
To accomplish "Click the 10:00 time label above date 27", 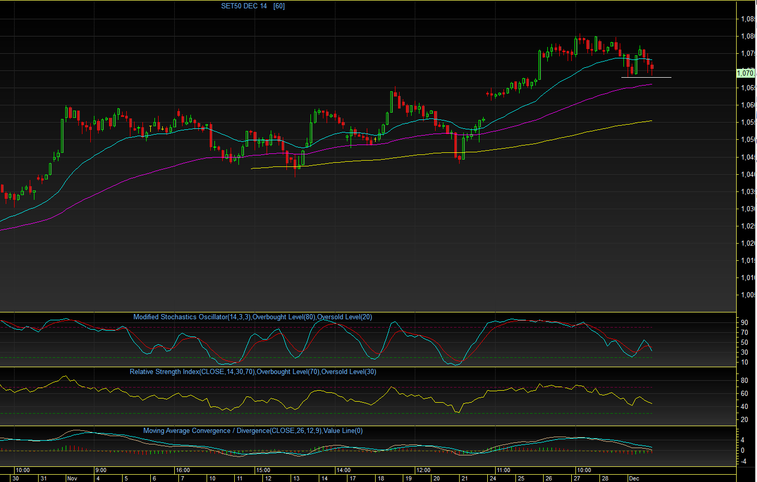I will [x=583, y=470].
